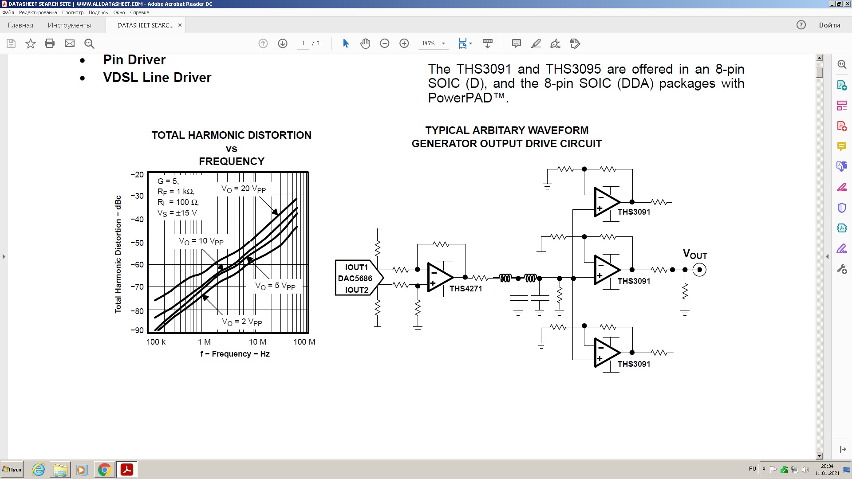Open the Find text magnifier icon
852x479 pixels.
point(89,43)
